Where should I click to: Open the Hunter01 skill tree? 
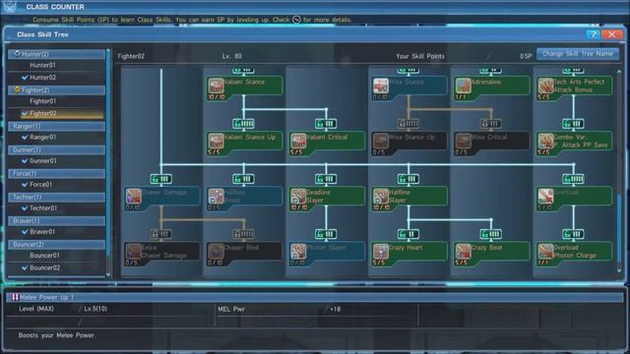coord(42,65)
